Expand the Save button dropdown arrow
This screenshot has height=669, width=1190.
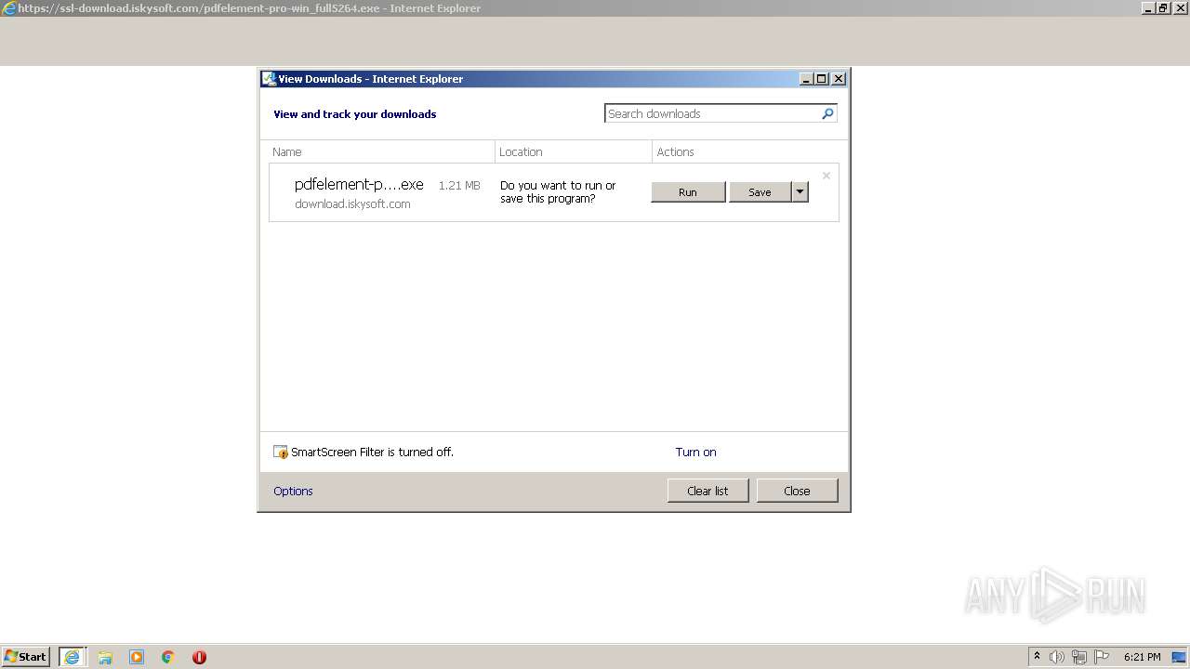pos(800,192)
